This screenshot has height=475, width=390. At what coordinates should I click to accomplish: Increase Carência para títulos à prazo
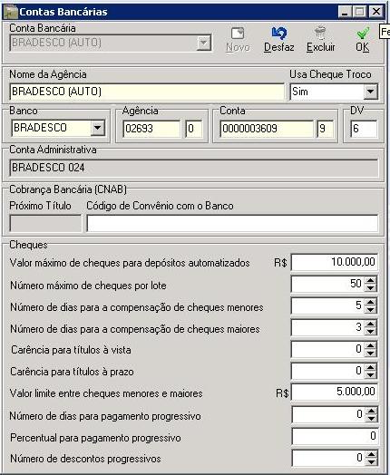[x=371, y=367]
